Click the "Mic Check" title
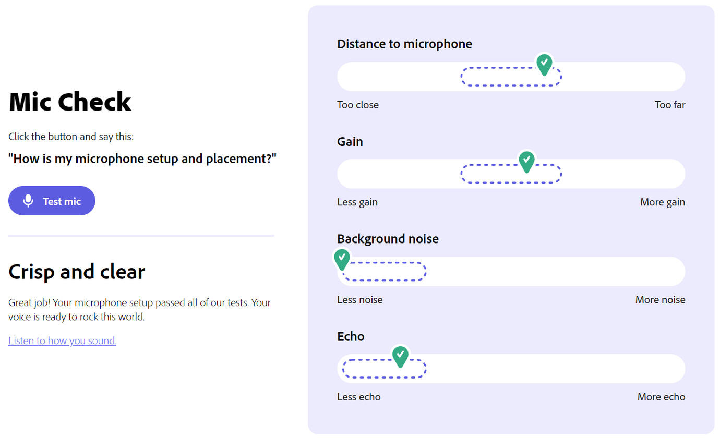The width and height of the screenshot is (720, 438). [70, 102]
